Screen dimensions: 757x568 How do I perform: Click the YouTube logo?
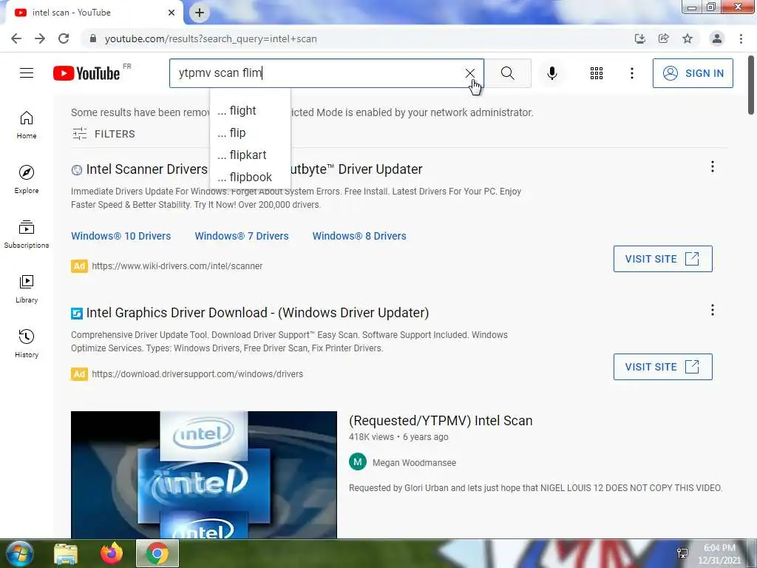pyautogui.click(x=87, y=73)
